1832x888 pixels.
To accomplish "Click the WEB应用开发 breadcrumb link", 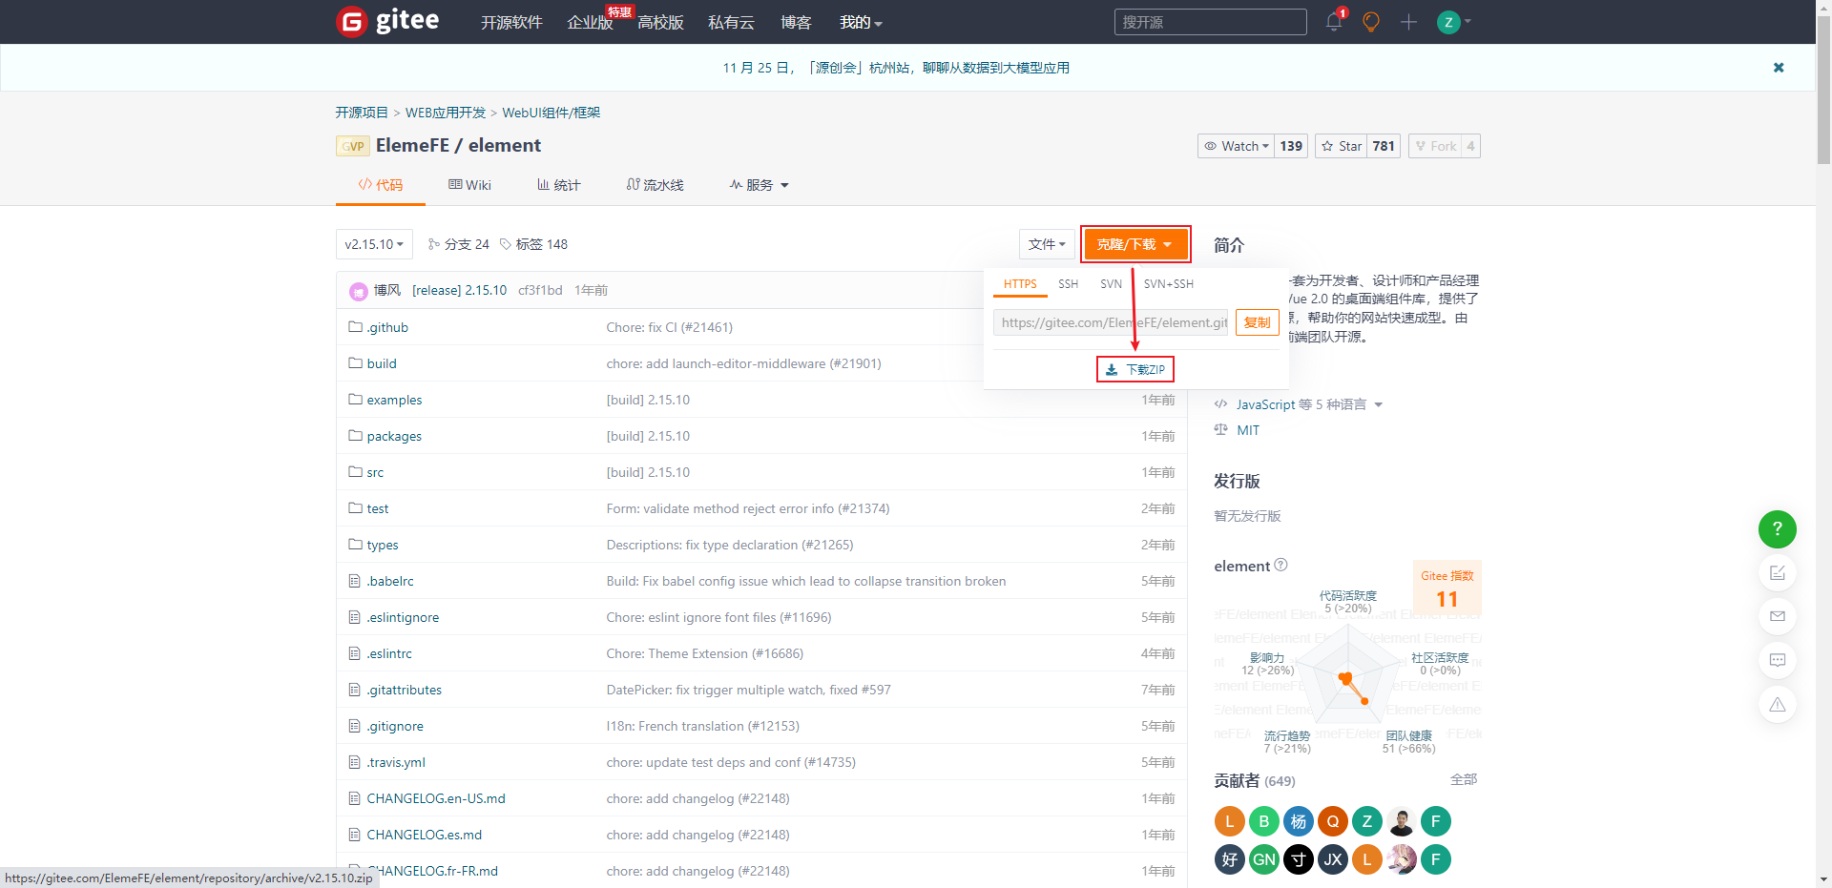I will [x=446, y=113].
